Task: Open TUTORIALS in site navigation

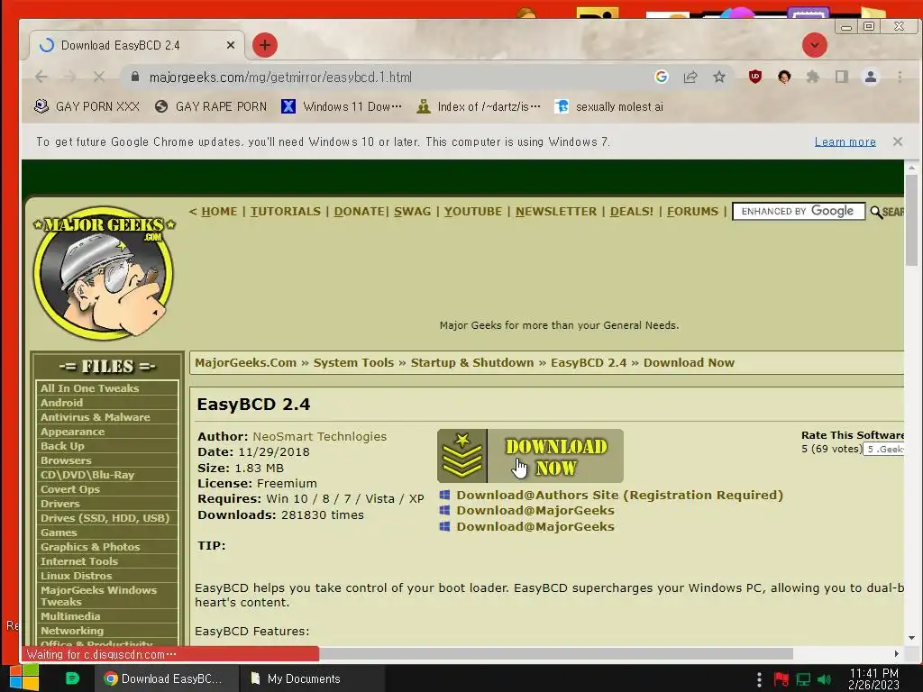Action: click(286, 211)
